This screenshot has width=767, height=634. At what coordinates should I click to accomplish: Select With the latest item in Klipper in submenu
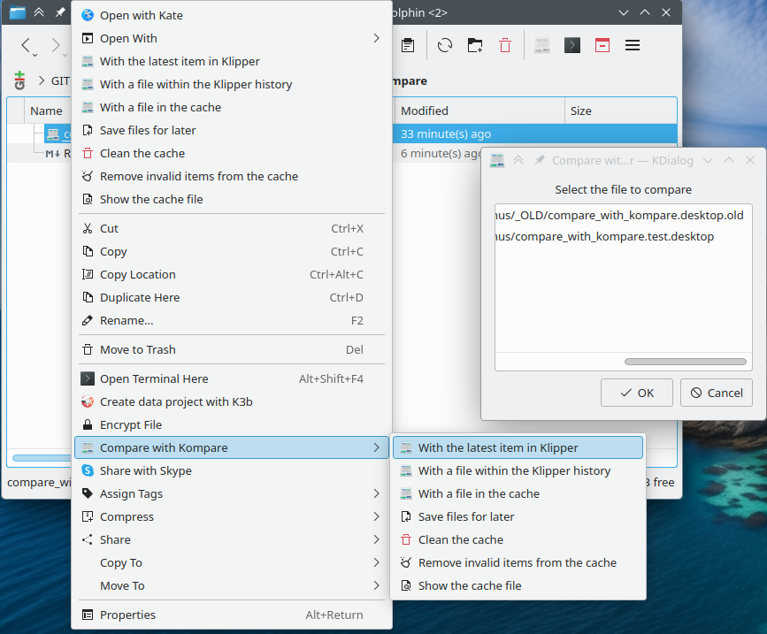[518, 447]
